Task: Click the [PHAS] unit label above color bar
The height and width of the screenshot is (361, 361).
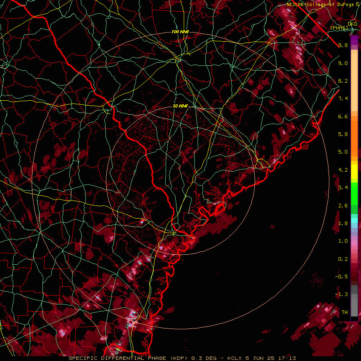Action: pos(339,28)
